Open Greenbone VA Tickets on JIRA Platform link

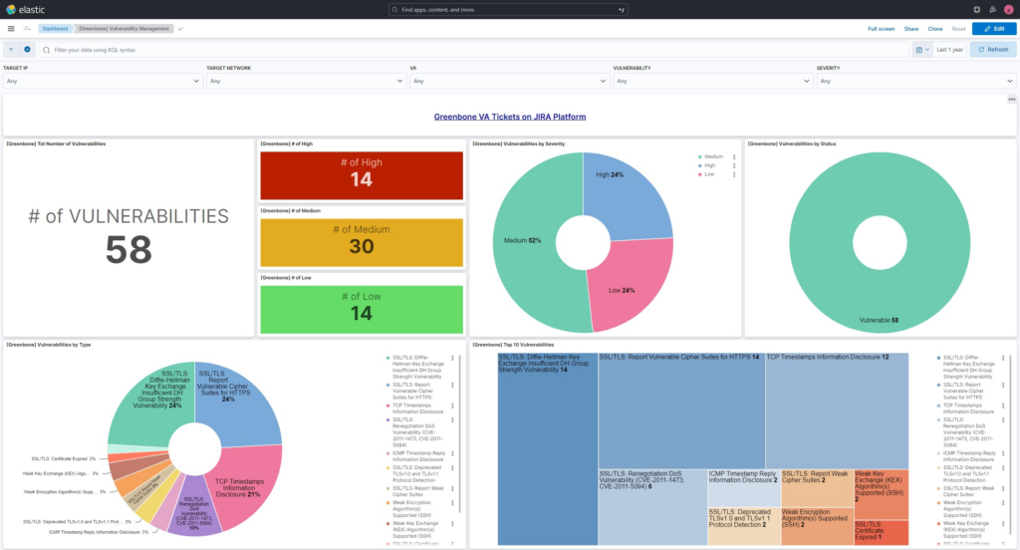coord(509,117)
